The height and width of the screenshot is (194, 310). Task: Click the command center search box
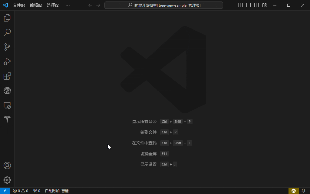pos(164,5)
